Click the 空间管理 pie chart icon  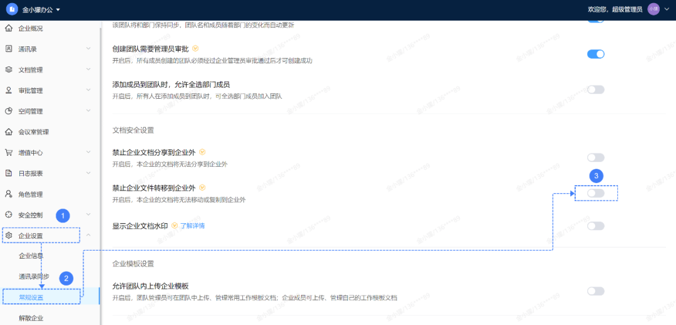click(x=9, y=111)
